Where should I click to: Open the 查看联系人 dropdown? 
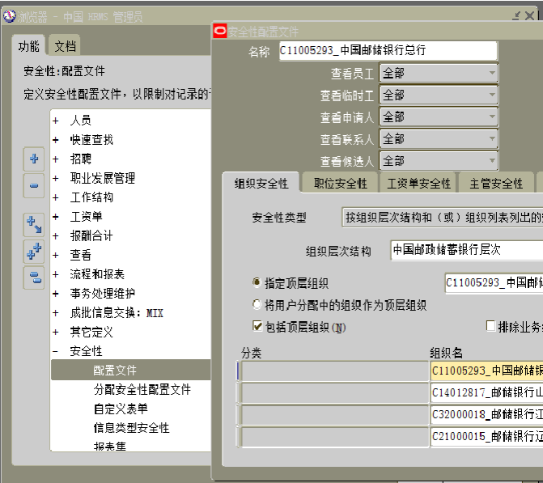(x=439, y=139)
